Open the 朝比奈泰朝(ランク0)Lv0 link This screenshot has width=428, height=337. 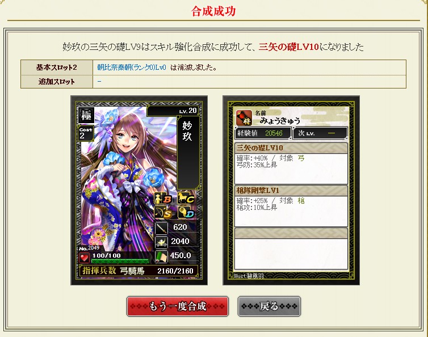pyautogui.click(x=132, y=68)
